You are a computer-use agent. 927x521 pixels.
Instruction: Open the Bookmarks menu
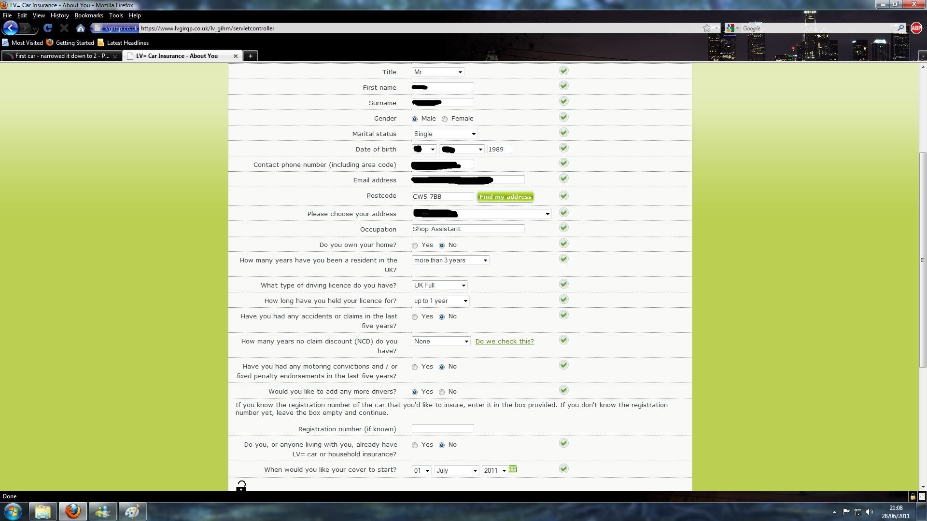pyautogui.click(x=89, y=15)
